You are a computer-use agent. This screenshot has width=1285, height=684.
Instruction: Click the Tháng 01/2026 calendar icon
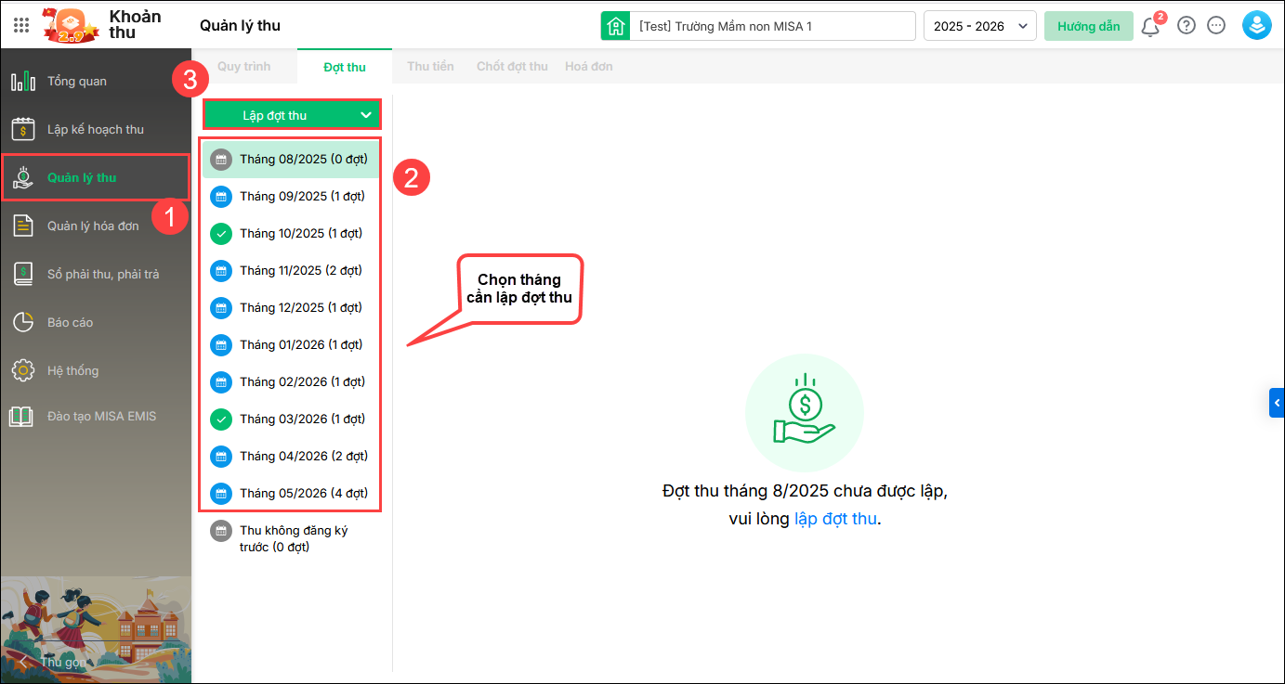point(220,345)
